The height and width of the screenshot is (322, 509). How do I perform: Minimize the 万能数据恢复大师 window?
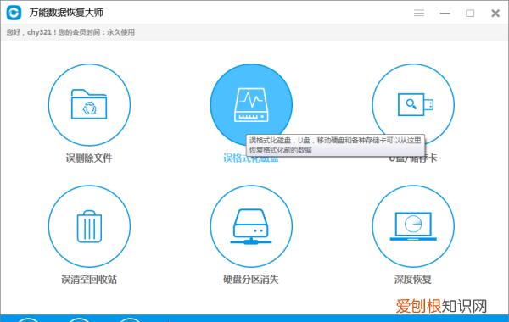[x=445, y=14]
